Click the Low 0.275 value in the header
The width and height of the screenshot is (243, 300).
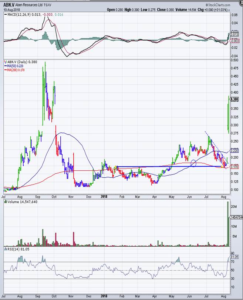tap(148, 10)
